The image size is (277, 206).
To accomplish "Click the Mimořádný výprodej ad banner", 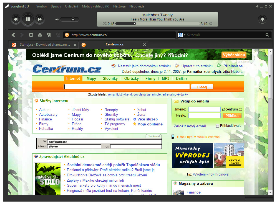I will pyautogui.click(x=208, y=156).
